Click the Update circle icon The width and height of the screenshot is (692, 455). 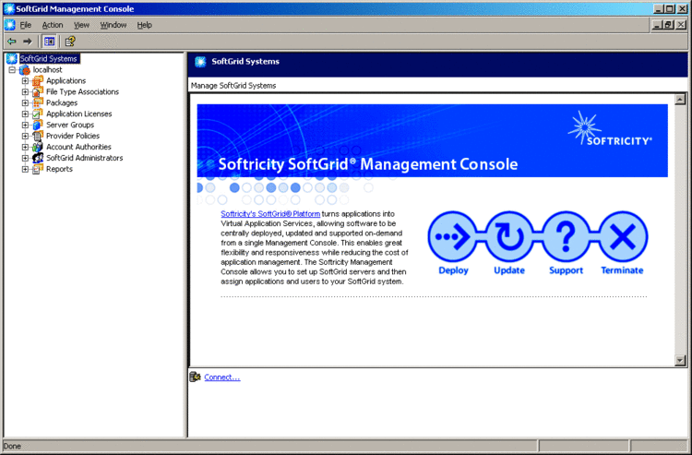click(x=509, y=238)
